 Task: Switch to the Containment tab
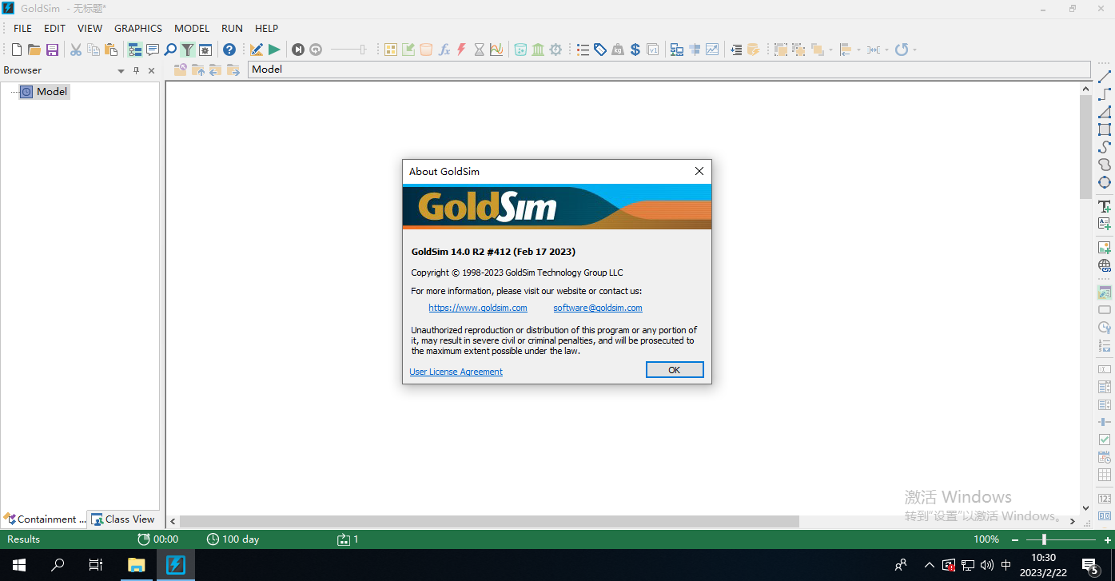click(44, 519)
